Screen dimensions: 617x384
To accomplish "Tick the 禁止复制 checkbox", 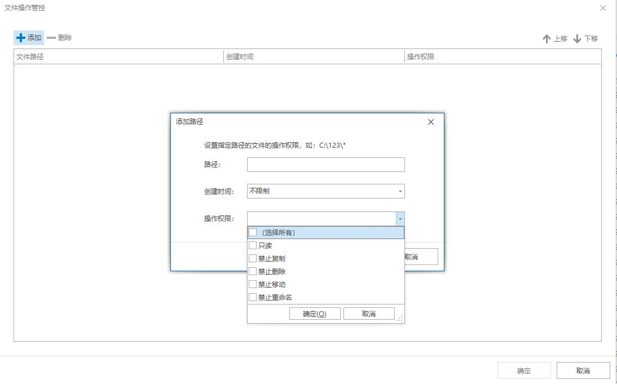I will click(x=253, y=258).
